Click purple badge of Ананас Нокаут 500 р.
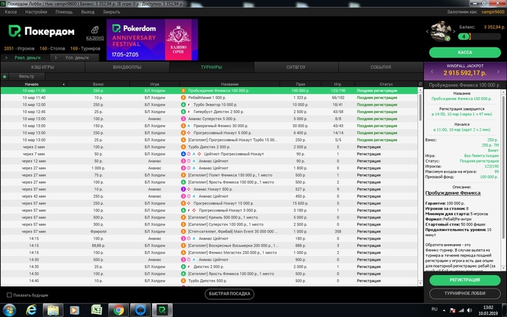The height and width of the screenshot is (317, 507). [x=183, y=190]
